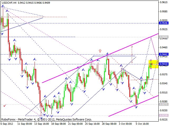Click the 0.9345 price axis value

(163, 83)
